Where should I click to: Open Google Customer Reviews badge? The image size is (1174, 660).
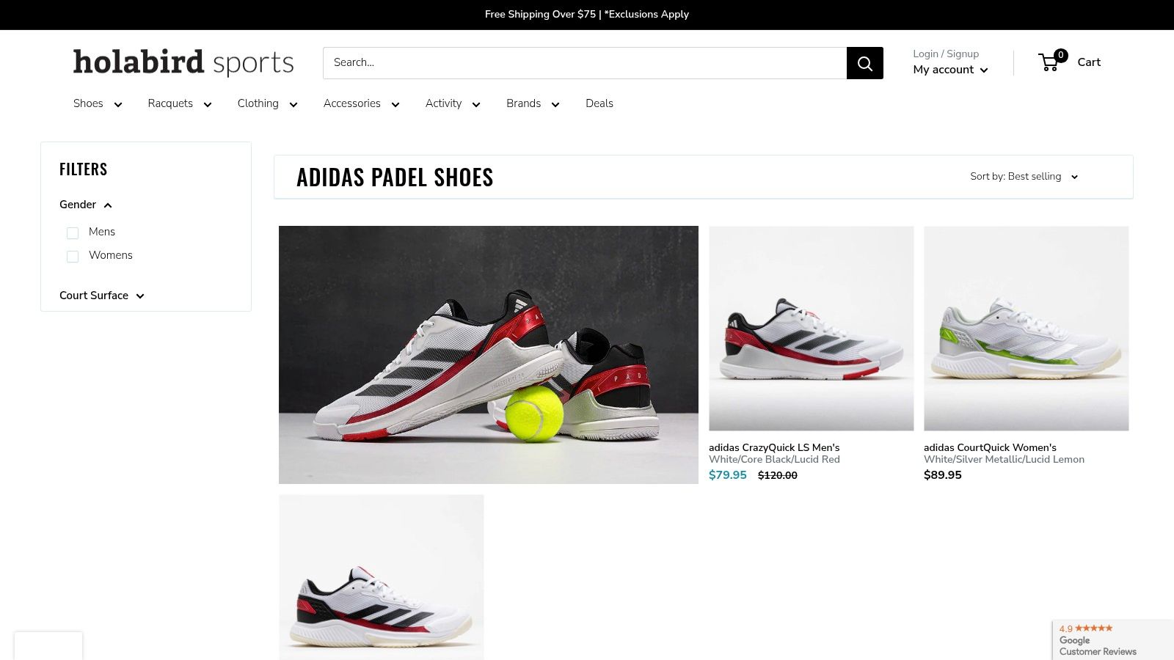[x=1113, y=639]
